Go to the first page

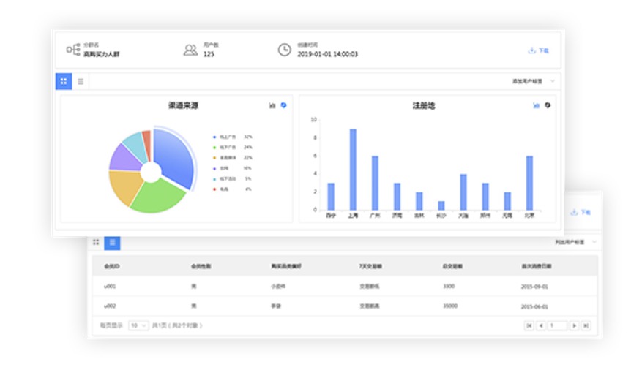[x=529, y=325]
